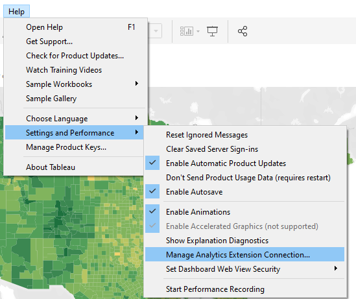
Task: Expand the Sample Workbooks submenu
Action: pos(74,84)
